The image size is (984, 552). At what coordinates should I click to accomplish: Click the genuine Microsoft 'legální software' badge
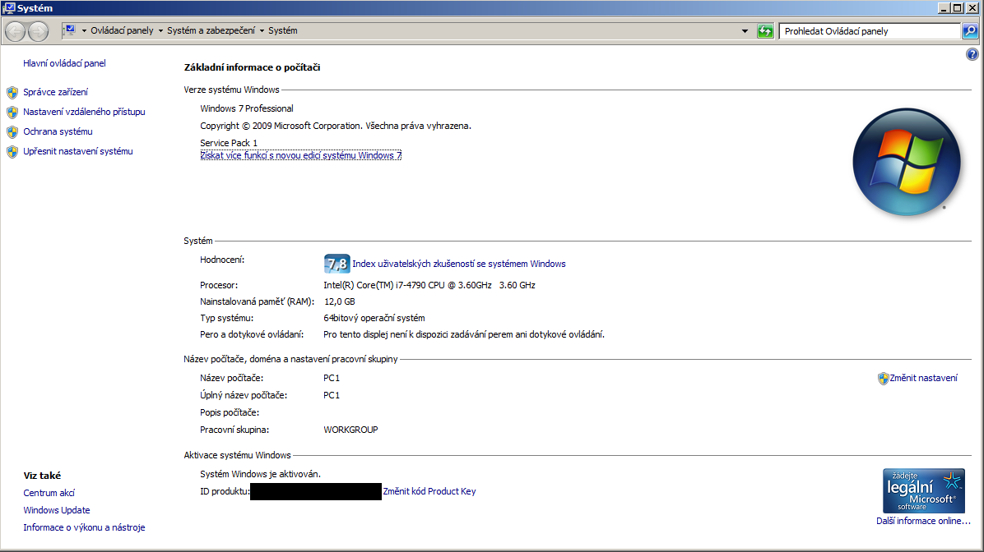pos(924,490)
